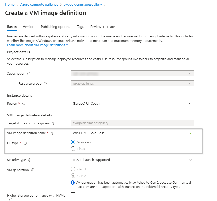This screenshot has height=201, width=217.
Task: Click the VM generation info icon
Action: point(33,170)
